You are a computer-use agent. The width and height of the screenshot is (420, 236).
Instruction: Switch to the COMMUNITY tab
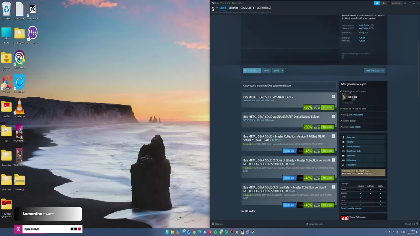247,8
